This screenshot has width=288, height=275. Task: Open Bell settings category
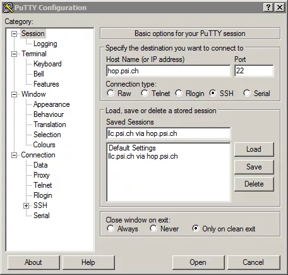pos(39,74)
